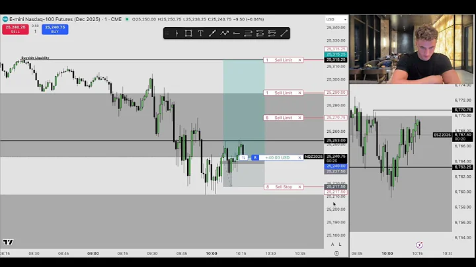This screenshot has height=267, width=476.
Task: Toggle auto scale with the A button
Action: (x=333, y=245)
